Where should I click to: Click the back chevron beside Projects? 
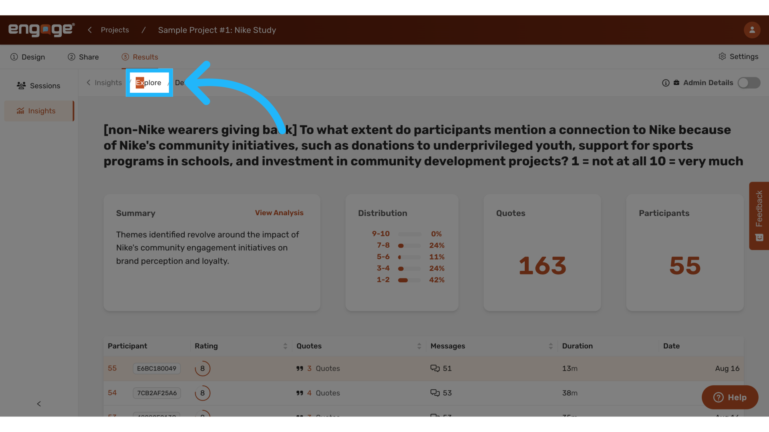coord(90,30)
